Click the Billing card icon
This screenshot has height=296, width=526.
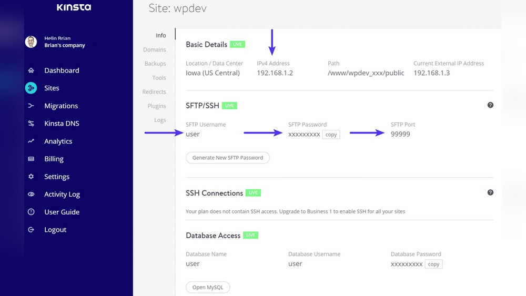click(x=31, y=159)
